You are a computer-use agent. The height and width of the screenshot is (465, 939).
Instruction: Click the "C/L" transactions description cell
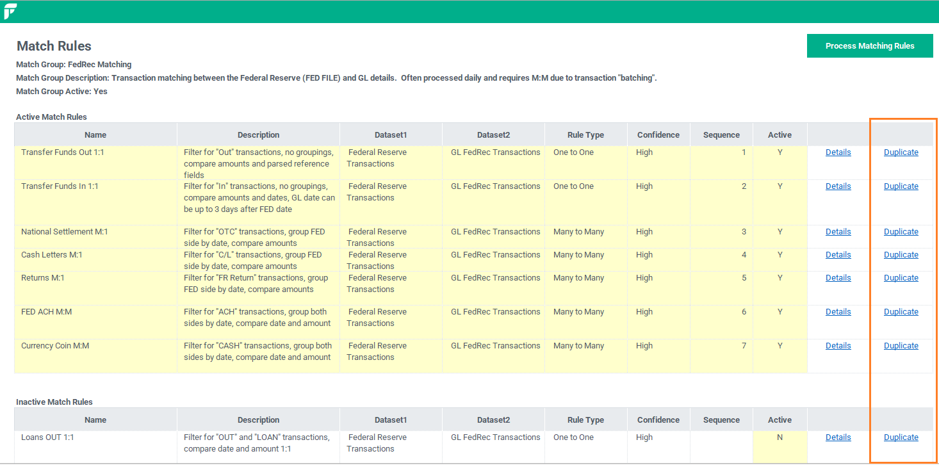[258, 260]
